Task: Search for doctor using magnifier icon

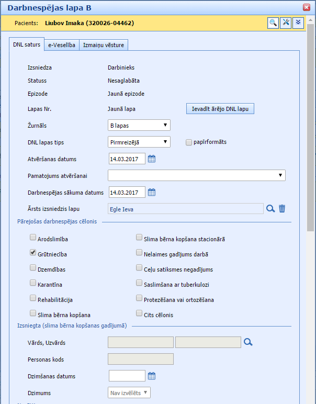Action: click(270, 209)
